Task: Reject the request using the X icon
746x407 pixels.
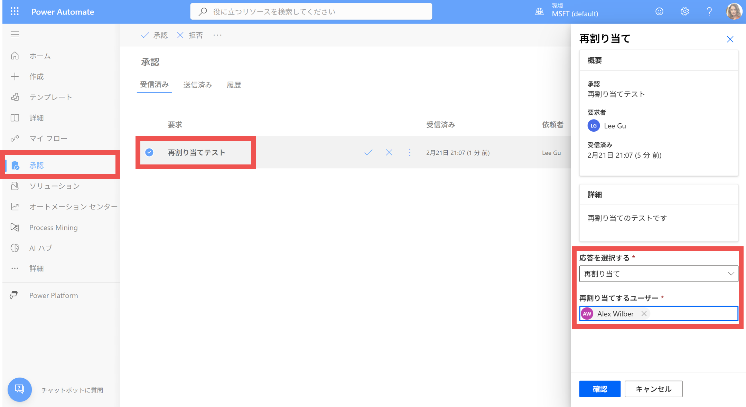Action: 389,152
